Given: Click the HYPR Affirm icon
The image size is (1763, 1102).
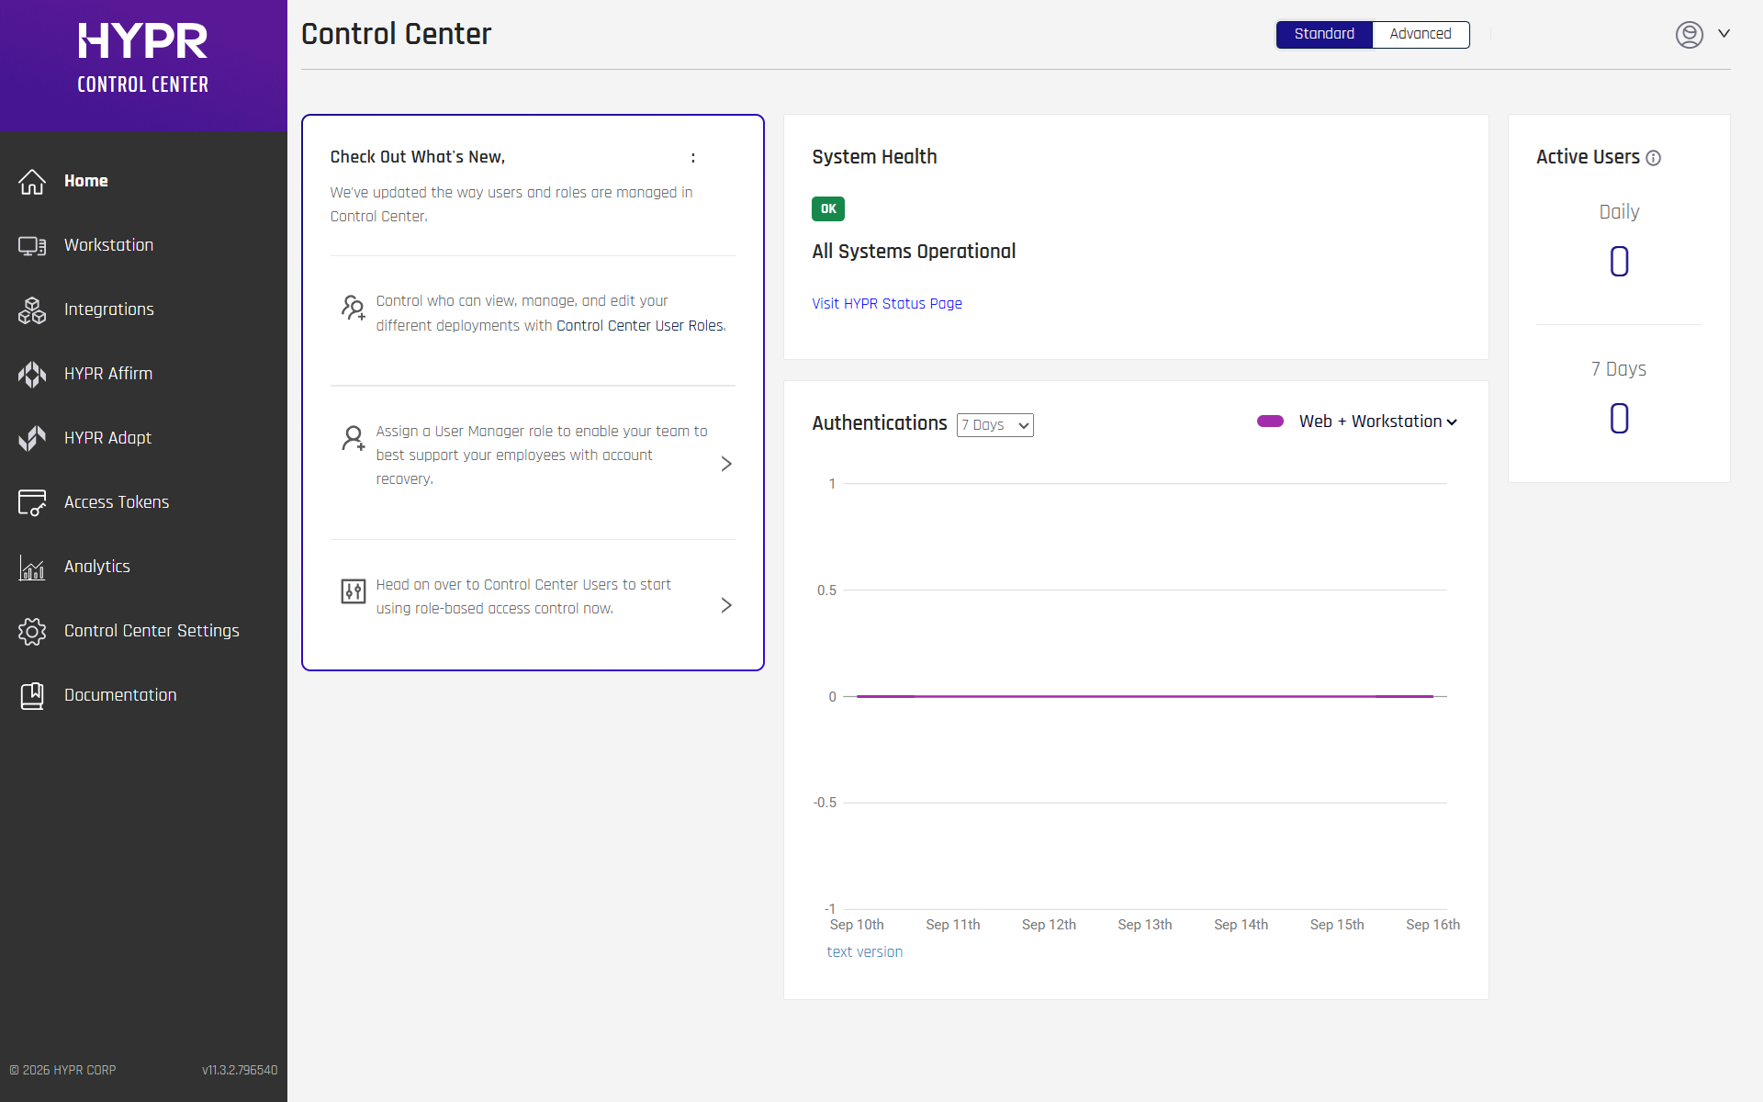Looking at the screenshot, I should pos(32,374).
